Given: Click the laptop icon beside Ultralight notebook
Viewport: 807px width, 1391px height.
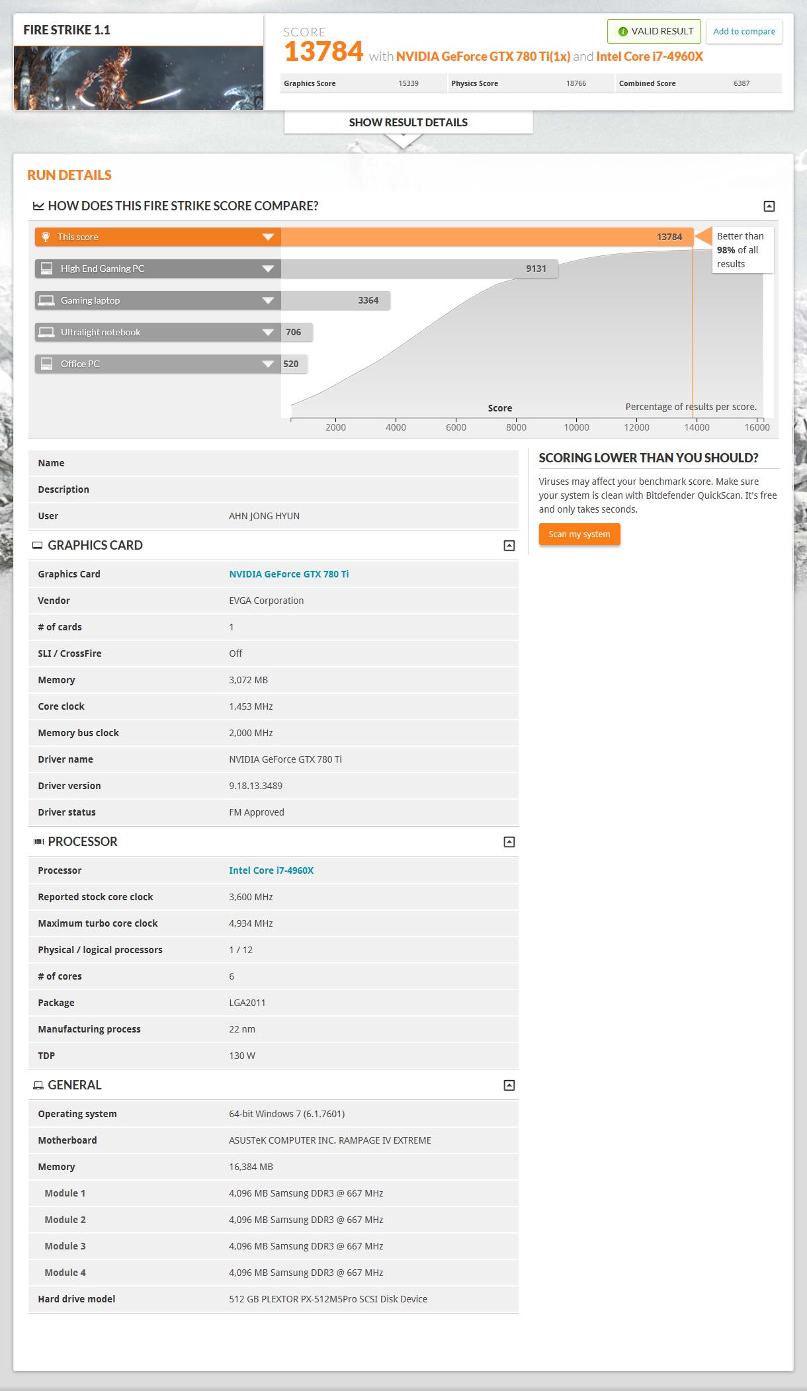Looking at the screenshot, I should (x=46, y=332).
